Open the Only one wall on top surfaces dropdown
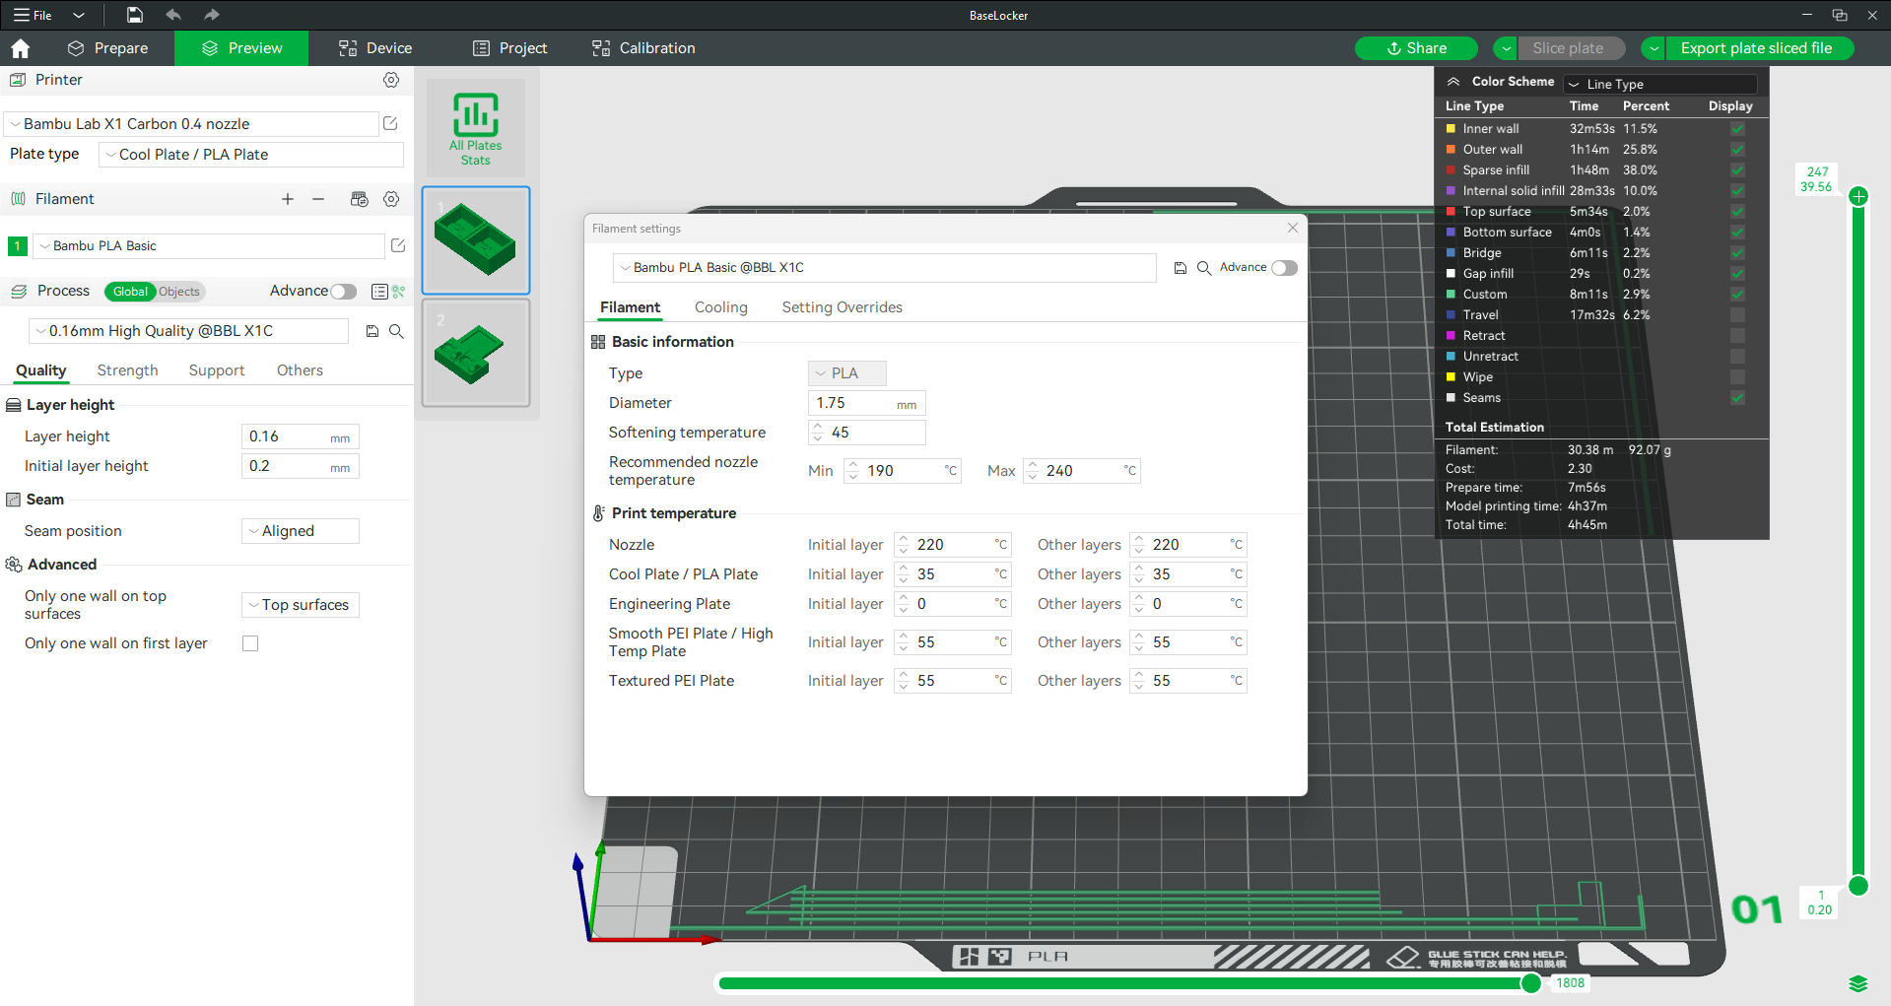Image resolution: width=1891 pixels, height=1006 pixels. point(301,605)
